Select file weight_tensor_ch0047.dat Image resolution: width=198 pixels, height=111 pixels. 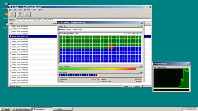click(x=20, y=62)
